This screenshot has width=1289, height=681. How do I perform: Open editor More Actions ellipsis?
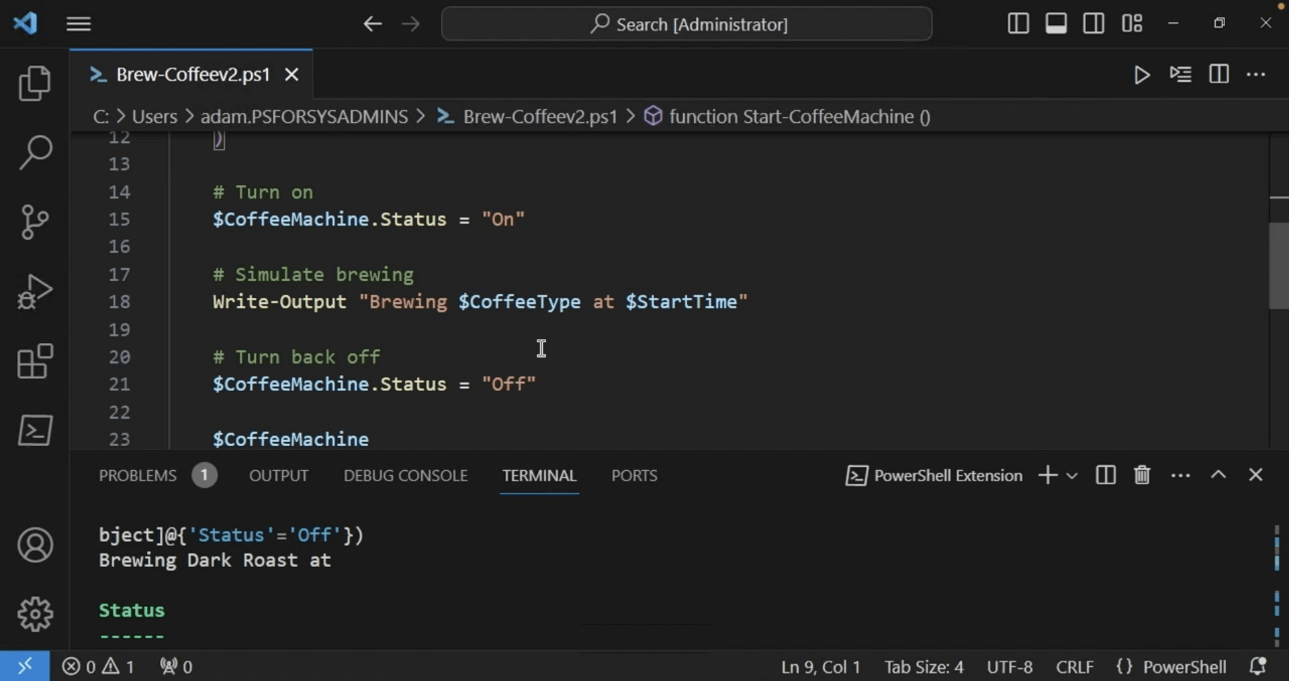1256,74
